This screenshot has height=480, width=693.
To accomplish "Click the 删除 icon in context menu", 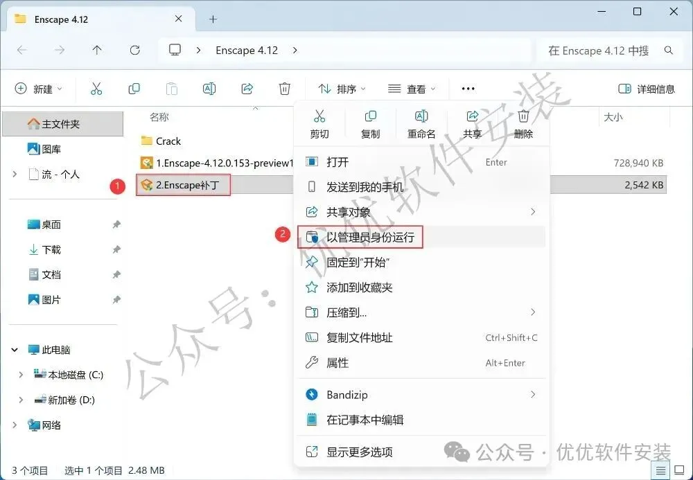I will tap(523, 116).
